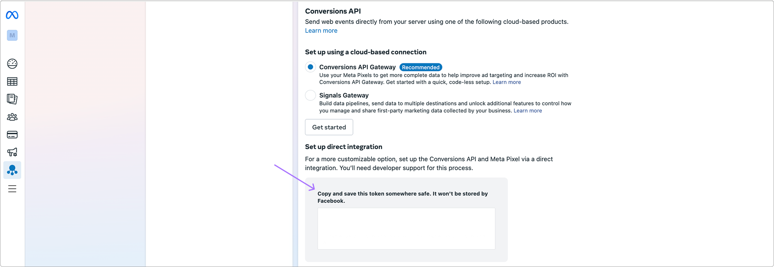774x267 pixels.
Task: Open the audiences people icon in sidebar
Action: tap(12, 117)
